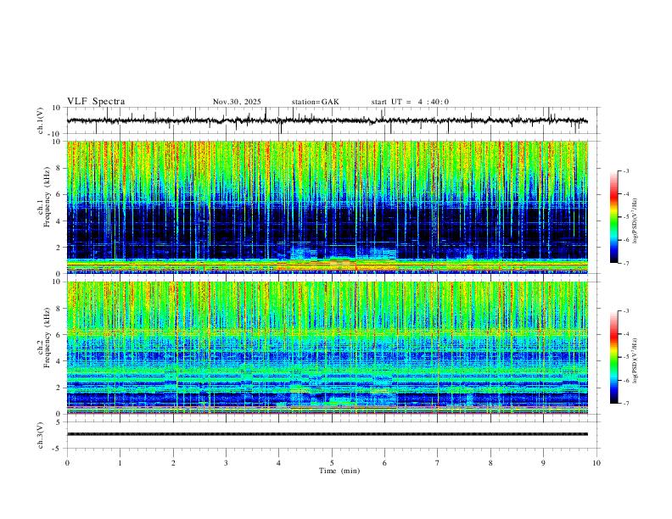Click the ch.2 colorbar log(PSD) label
The width and height of the screenshot is (672, 519).
point(635,360)
